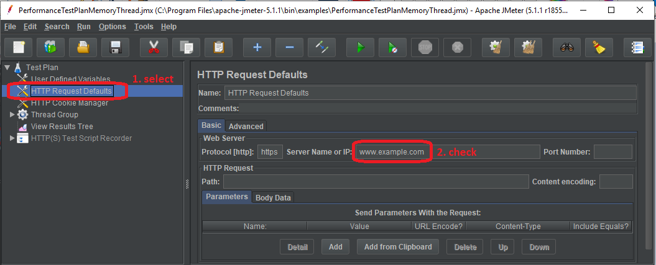Click the Add parameter button
Image resolution: width=656 pixels, height=265 pixels.
click(335, 247)
